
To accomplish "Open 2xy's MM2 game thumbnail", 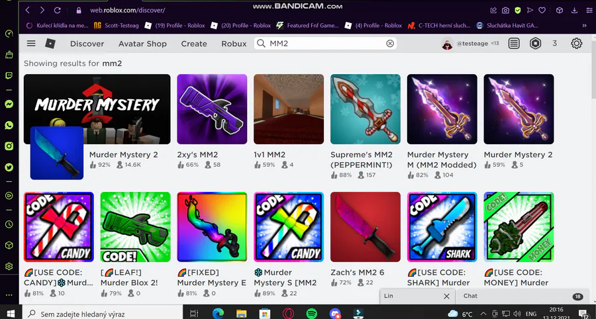I will (212, 109).
